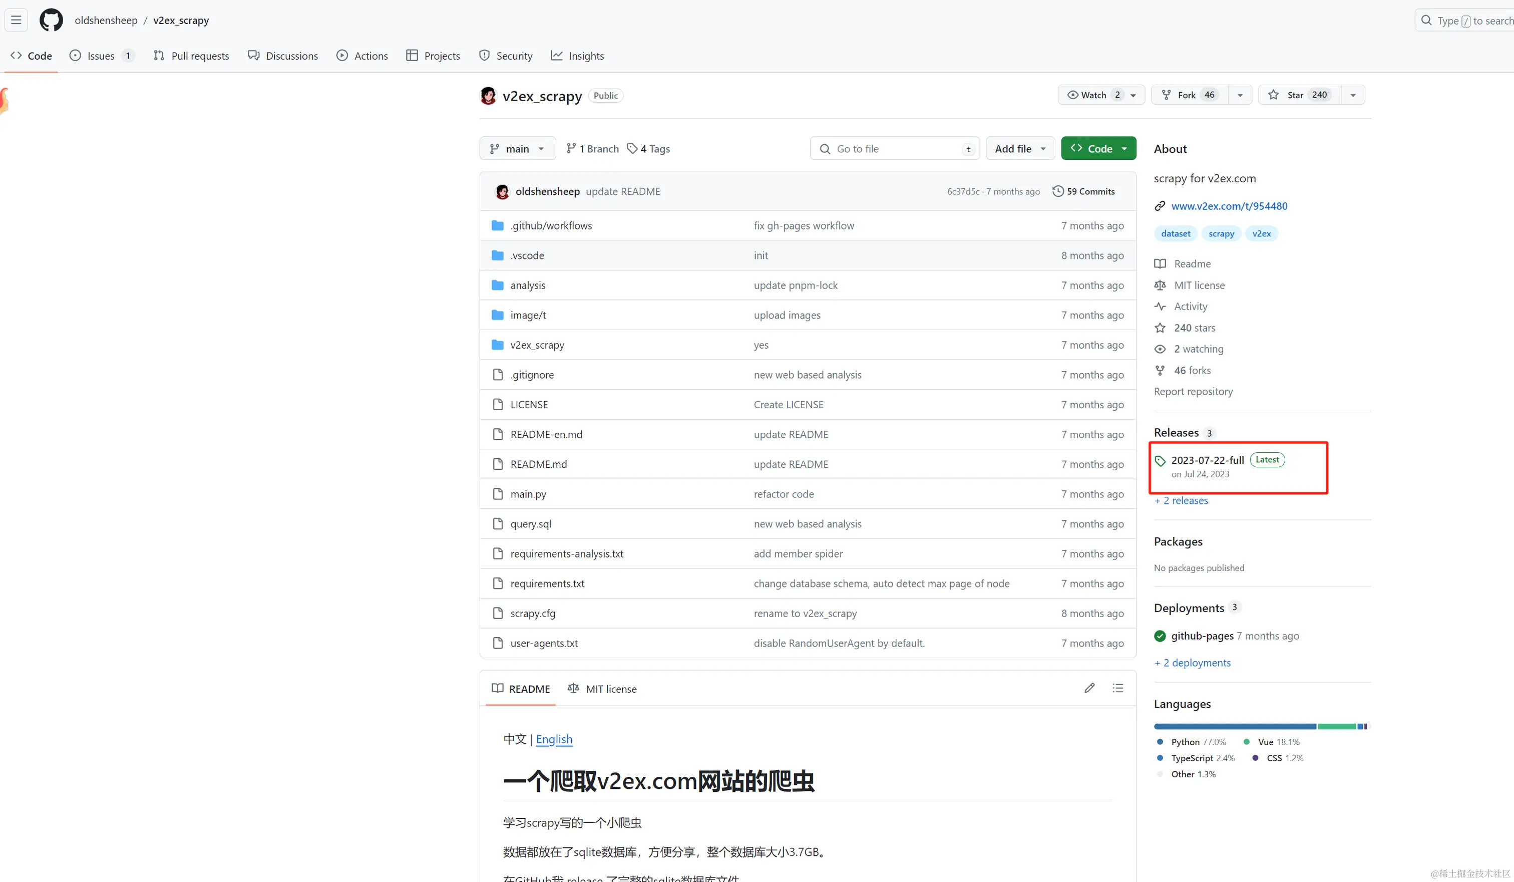Expand the Add file dropdown
Viewport: 1514px width, 882px height.
tap(1019, 148)
